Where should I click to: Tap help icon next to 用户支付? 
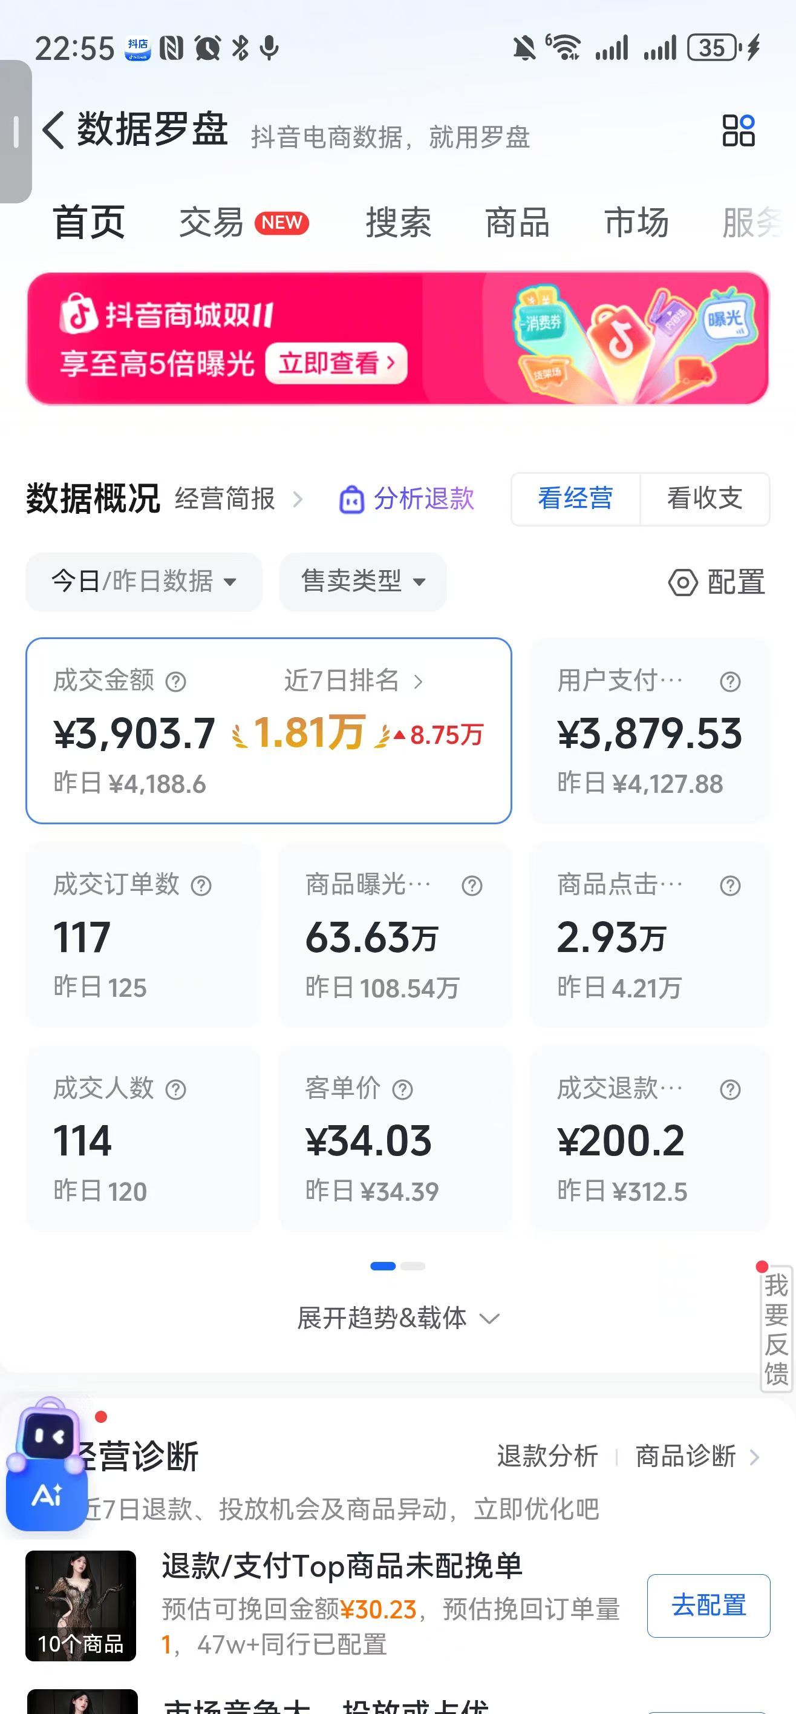coord(730,681)
